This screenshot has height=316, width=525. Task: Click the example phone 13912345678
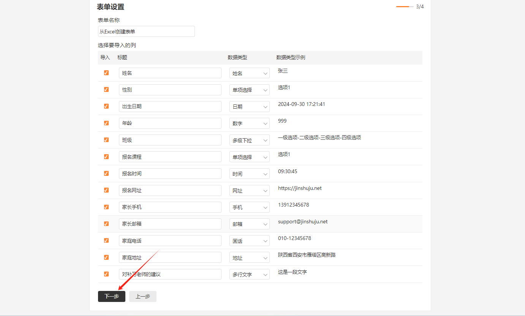tap(294, 205)
